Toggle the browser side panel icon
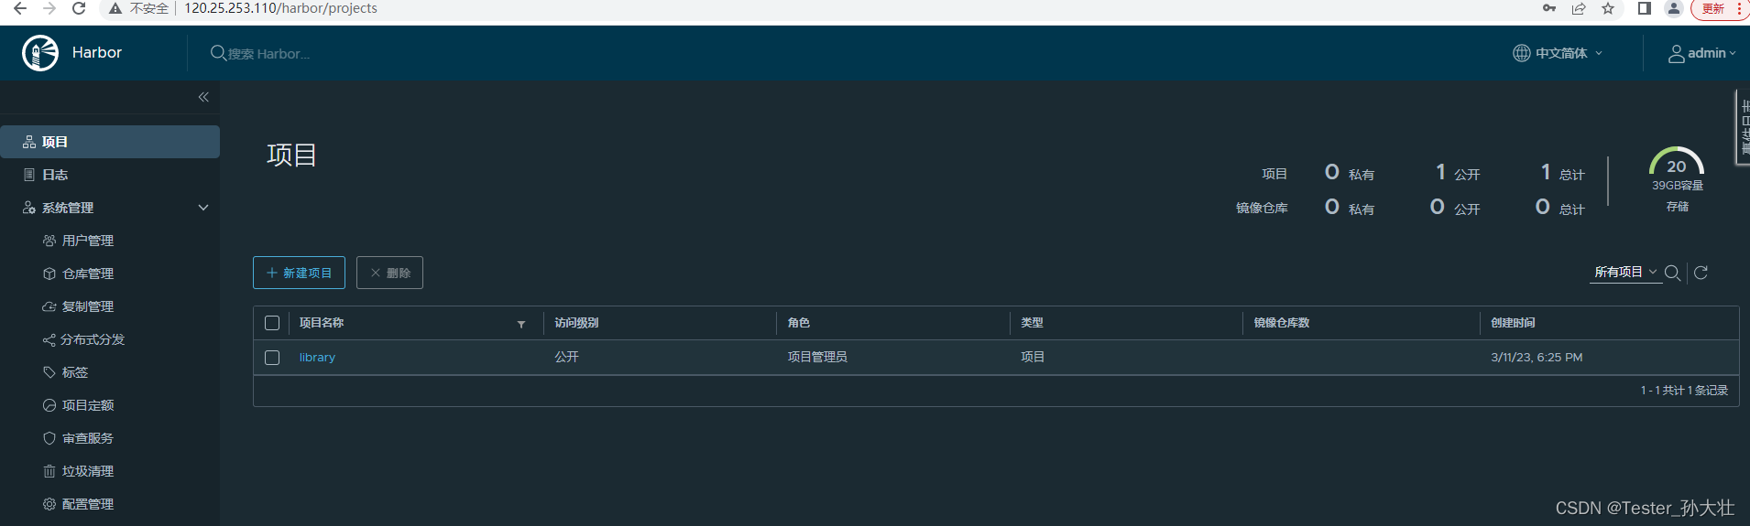Viewport: 1750px width, 526px height. coord(1645,8)
